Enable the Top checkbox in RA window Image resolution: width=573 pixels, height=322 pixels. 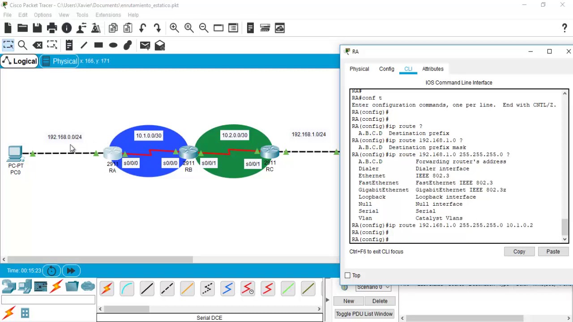pyautogui.click(x=348, y=275)
